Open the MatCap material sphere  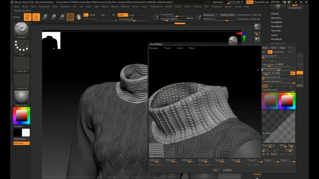pyautogui.click(x=21, y=98)
